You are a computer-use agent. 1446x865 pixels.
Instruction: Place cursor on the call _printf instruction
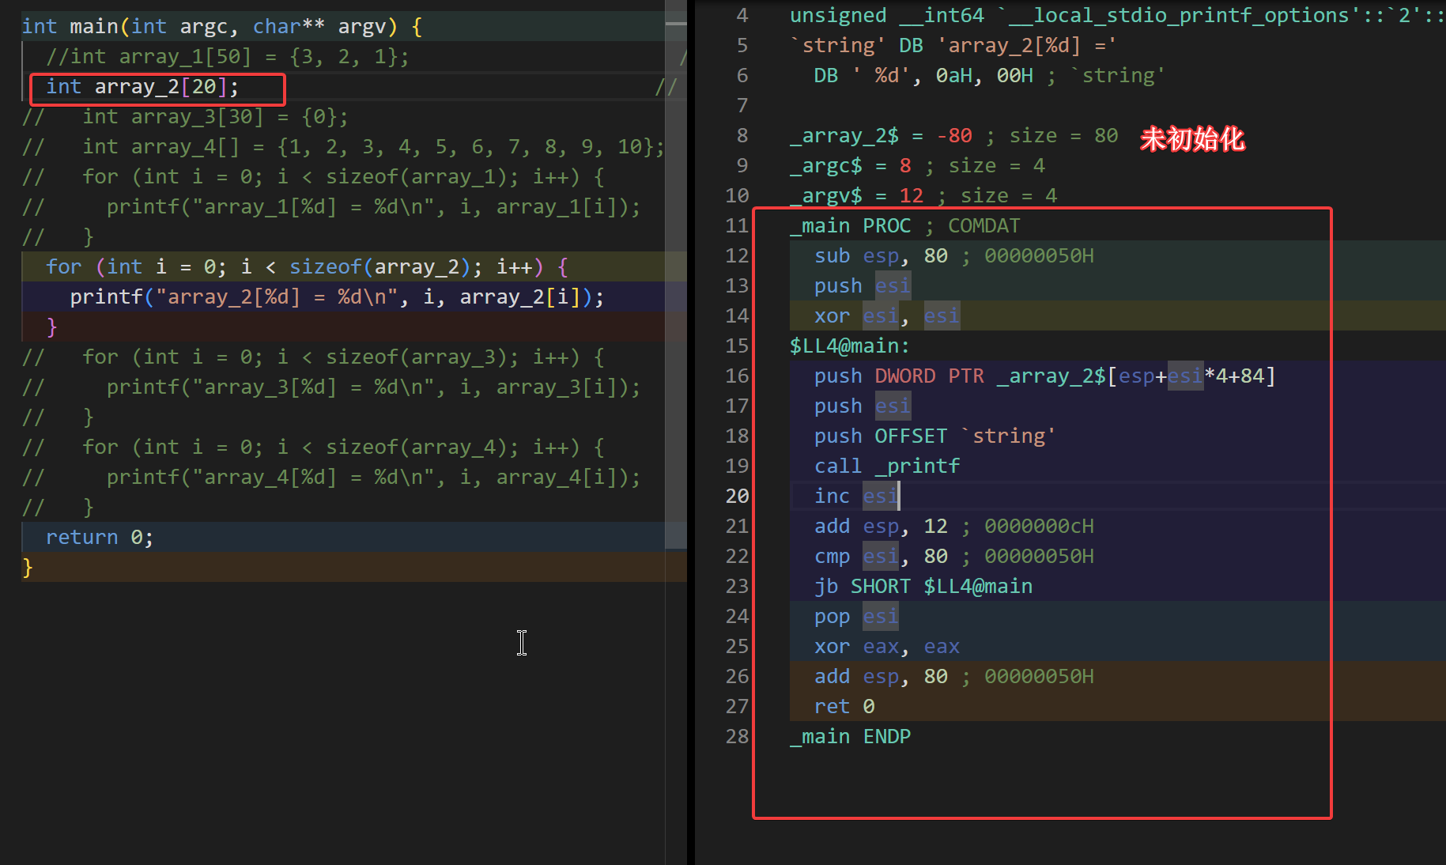tap(886, 466)
